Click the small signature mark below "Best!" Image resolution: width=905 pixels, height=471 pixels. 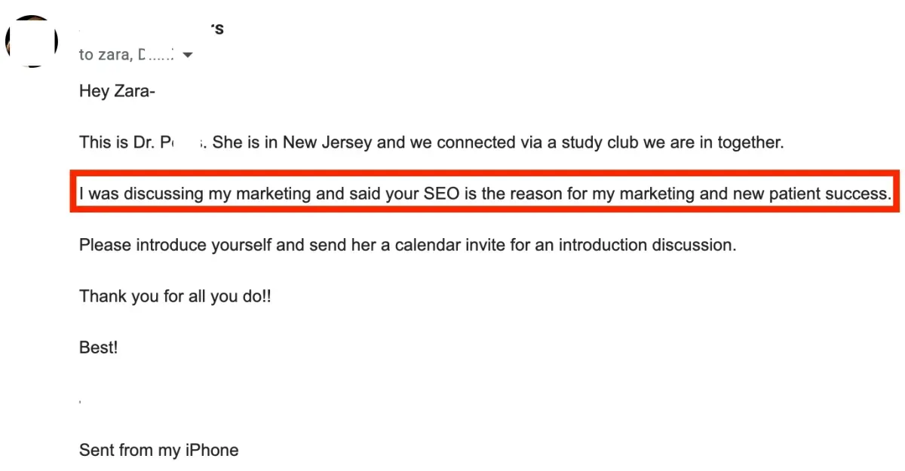[81, 402]
